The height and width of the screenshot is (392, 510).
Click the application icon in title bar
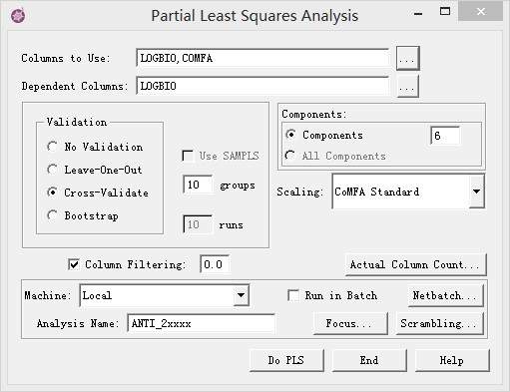coord(18,15)
